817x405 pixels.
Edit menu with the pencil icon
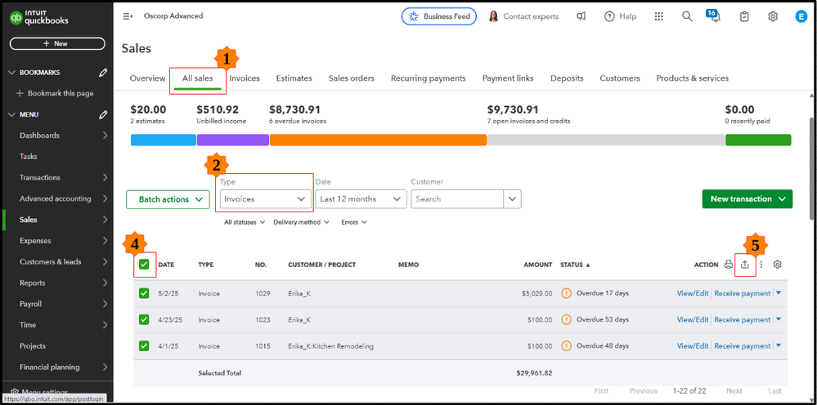tap(103, 114)
